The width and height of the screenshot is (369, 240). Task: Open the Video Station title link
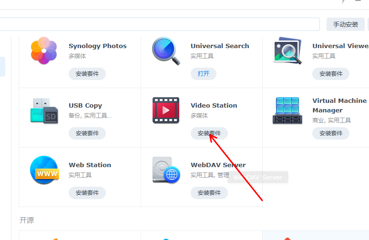point(214,105)
